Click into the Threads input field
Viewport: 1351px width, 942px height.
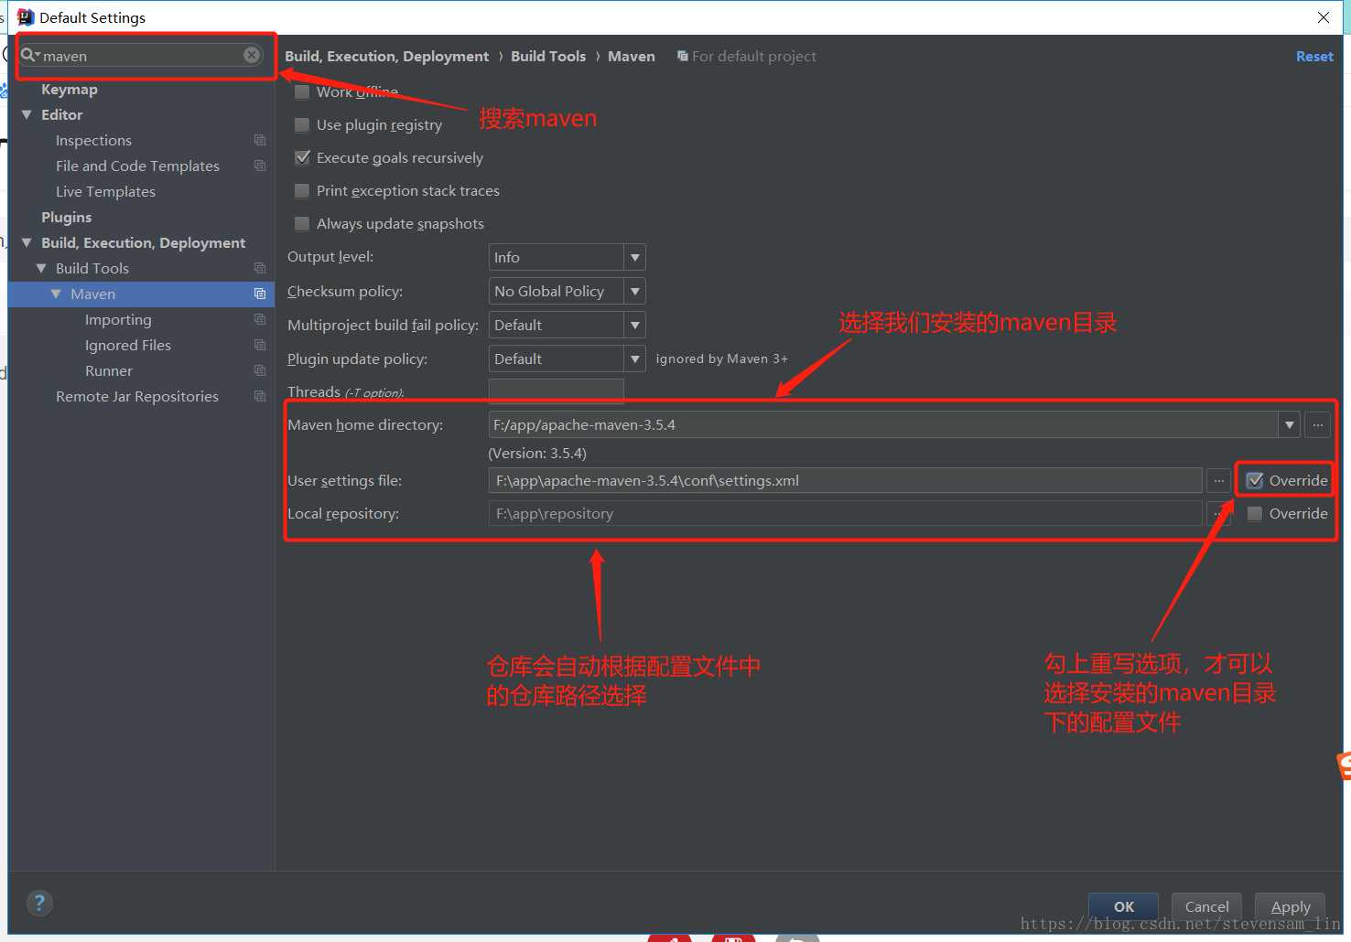557,391
